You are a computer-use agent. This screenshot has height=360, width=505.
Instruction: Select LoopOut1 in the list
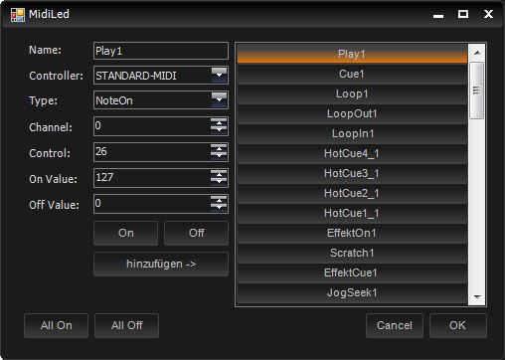click(x=352, y=113)
